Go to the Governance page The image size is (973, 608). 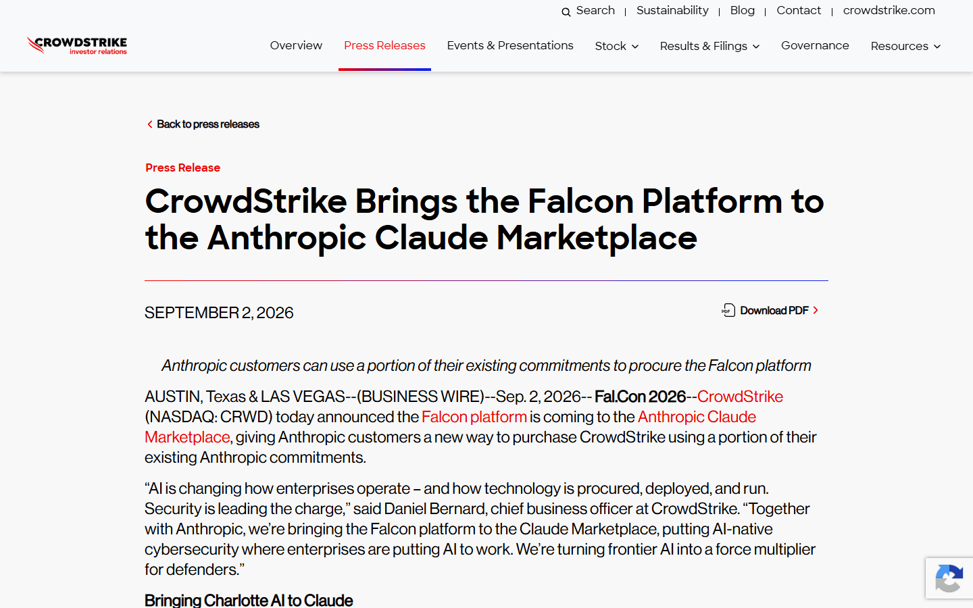(x=815, y=45)
